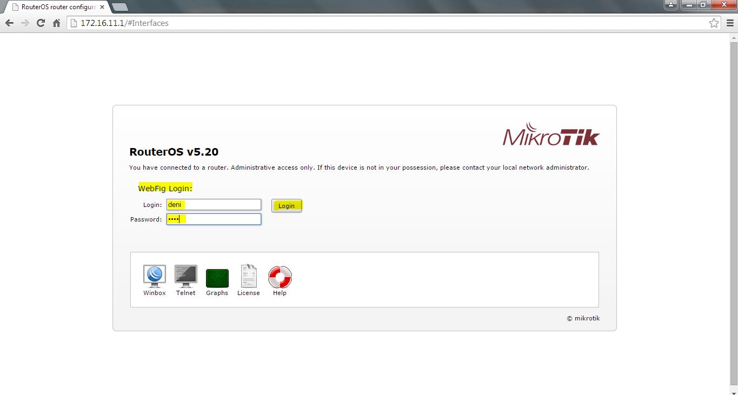The height and width of the screenshot is (395, 738).
Task: Go to browser home page icon
Action: click(56, 23)
